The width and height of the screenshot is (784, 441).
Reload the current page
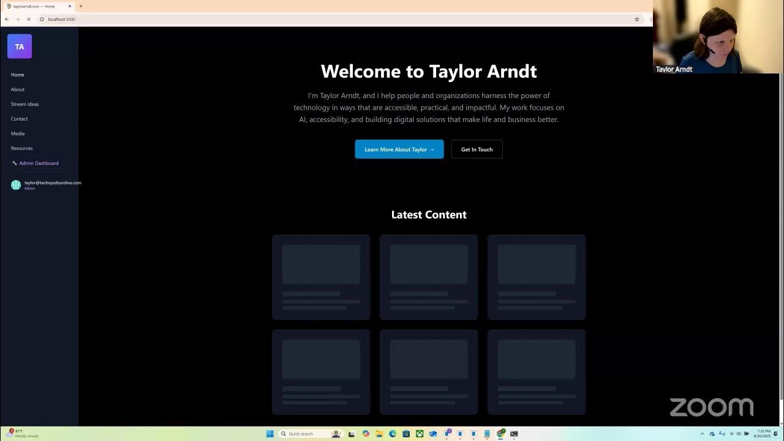point(28,19)
